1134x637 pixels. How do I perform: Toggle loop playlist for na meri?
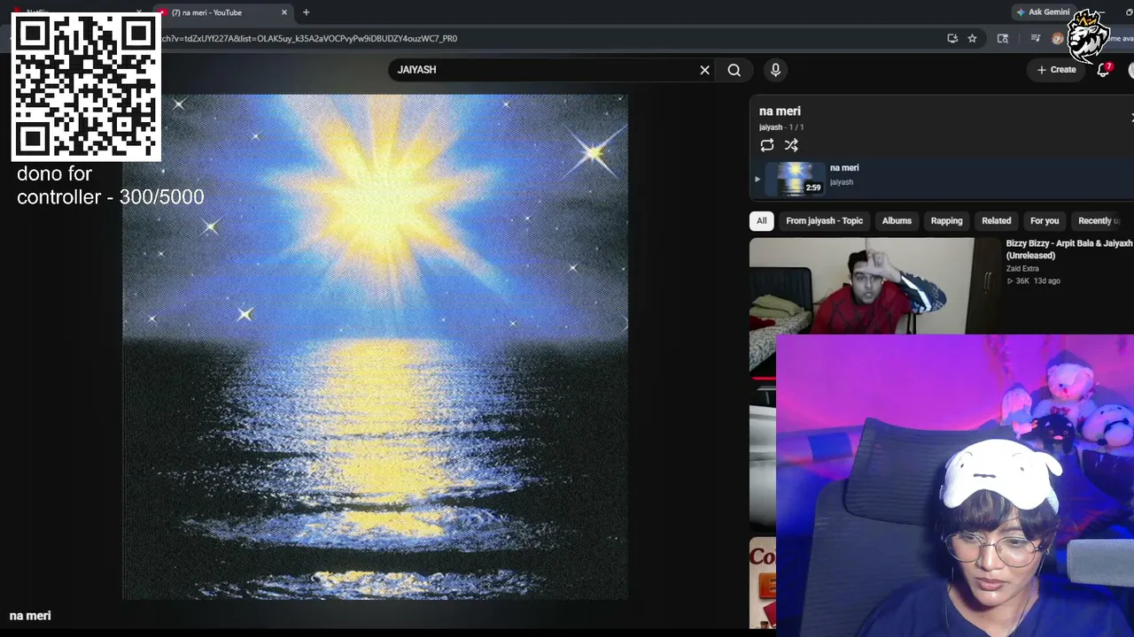[767, 145]
